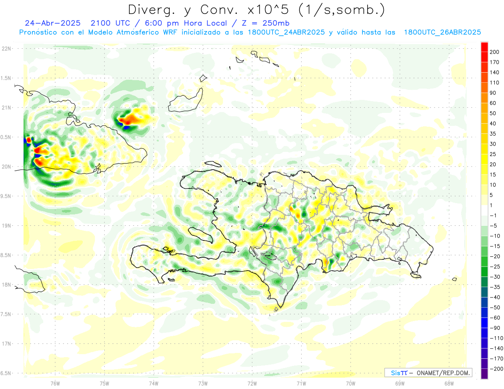Click the '-110' colorbar value
504x389 pixels.
497,338
